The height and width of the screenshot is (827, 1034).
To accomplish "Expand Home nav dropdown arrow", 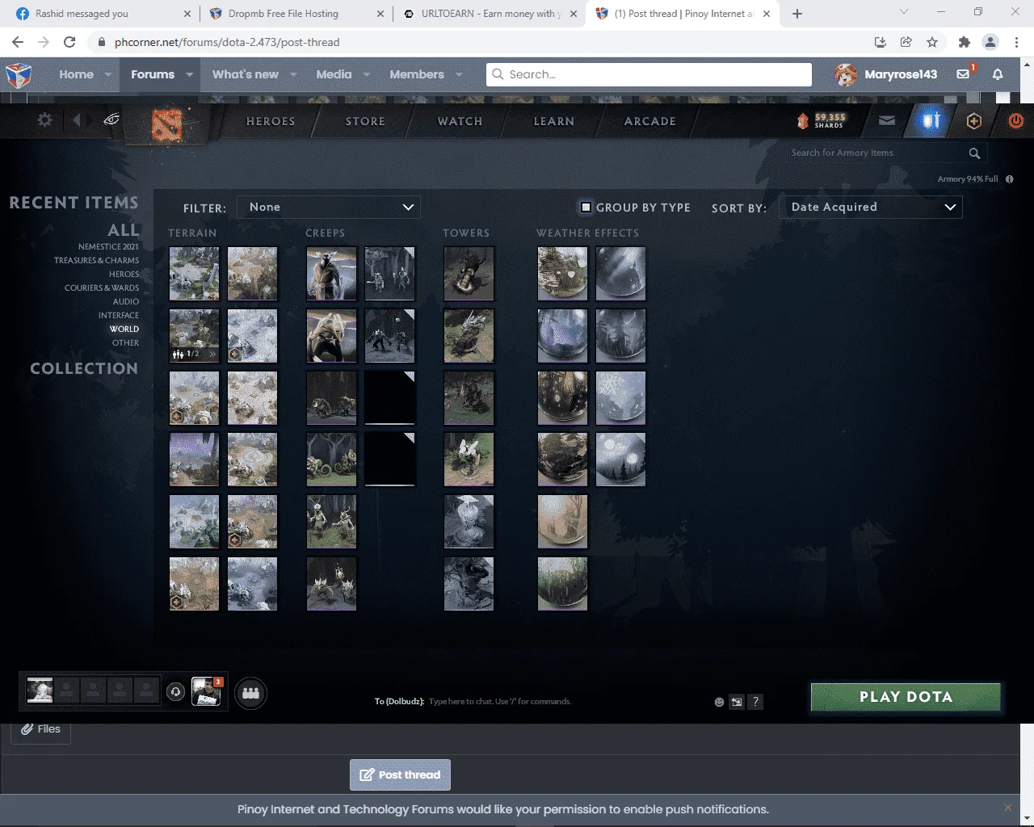I will click(109, 74).
